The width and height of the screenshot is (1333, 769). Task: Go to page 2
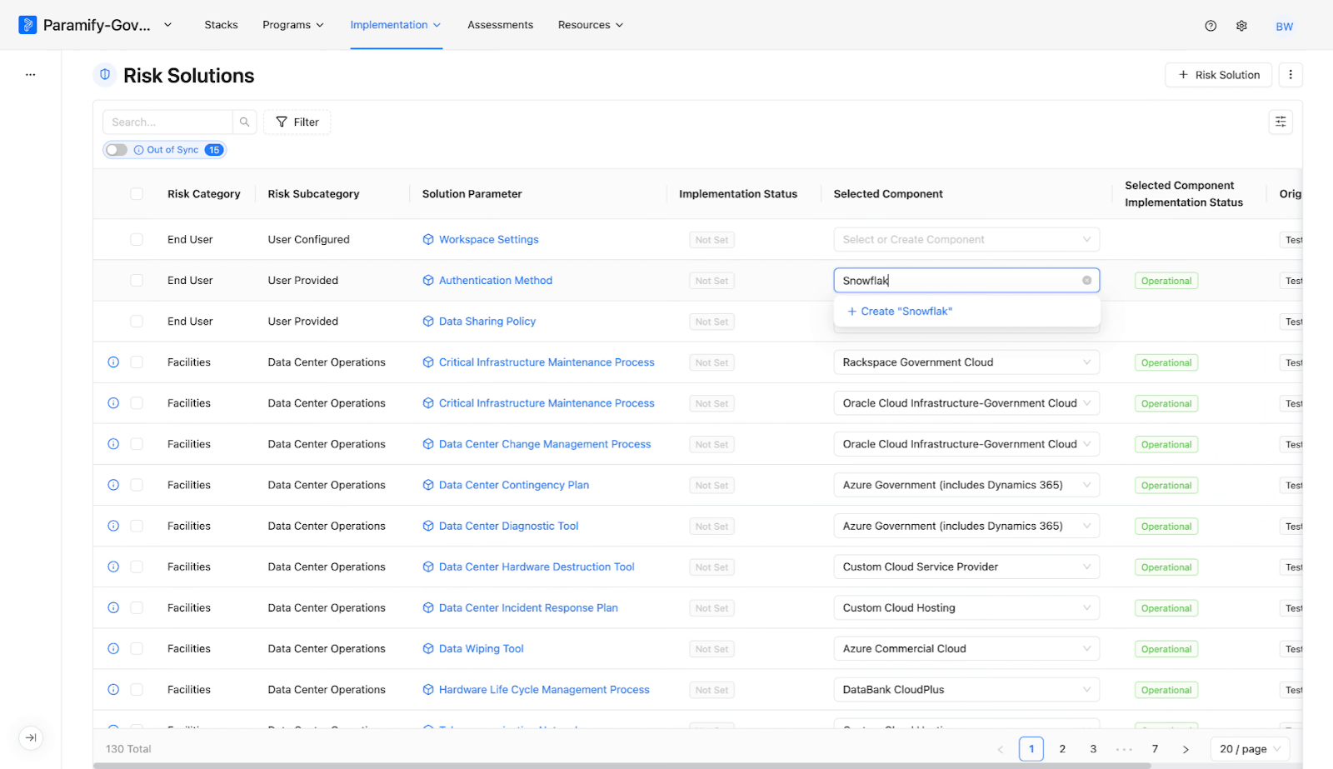tap(1062, 749)
